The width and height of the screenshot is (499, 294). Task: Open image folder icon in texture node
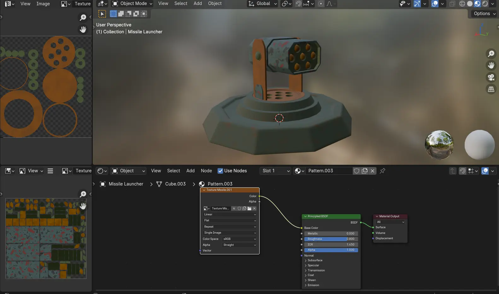click(249, 208)
